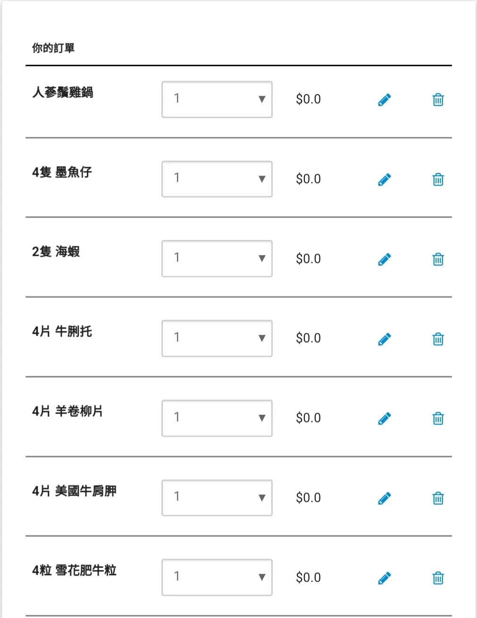Delete the 2隻 海蝦 item
This screenshot has height=618, width=477.
[x=438, y=260]
